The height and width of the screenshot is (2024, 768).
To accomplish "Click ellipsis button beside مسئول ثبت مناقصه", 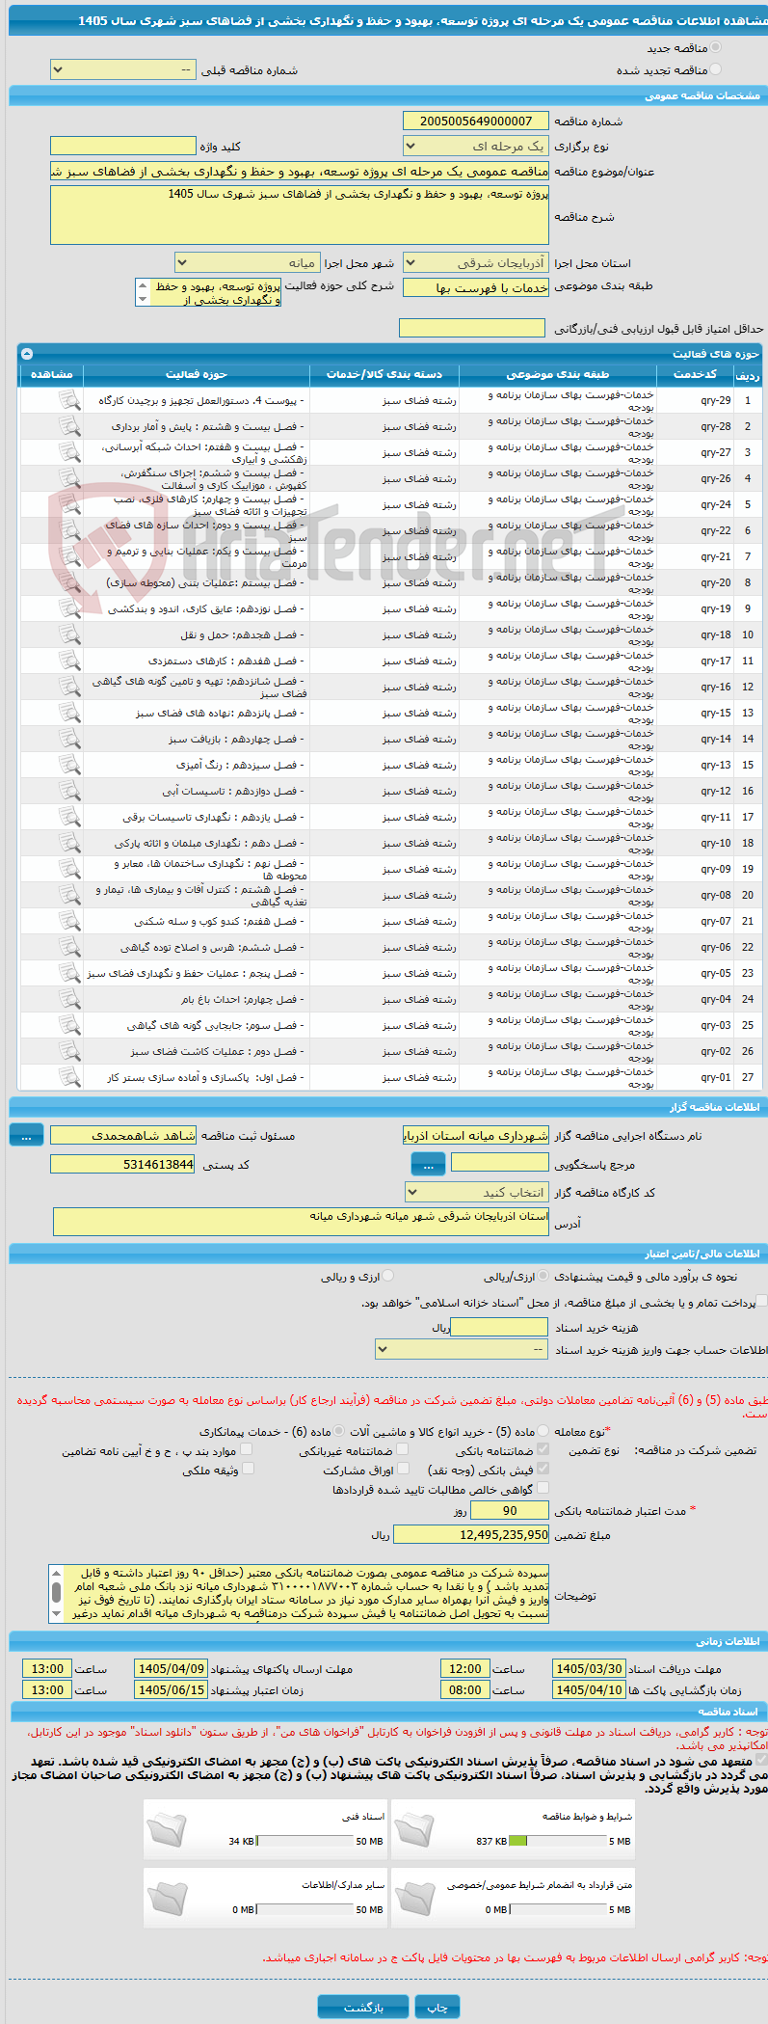I will click(x=26, y=1136).
